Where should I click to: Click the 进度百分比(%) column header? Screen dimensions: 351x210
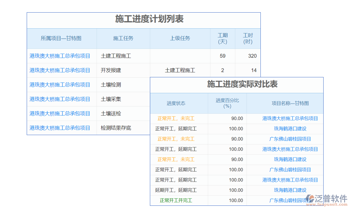tap(227, 103)
